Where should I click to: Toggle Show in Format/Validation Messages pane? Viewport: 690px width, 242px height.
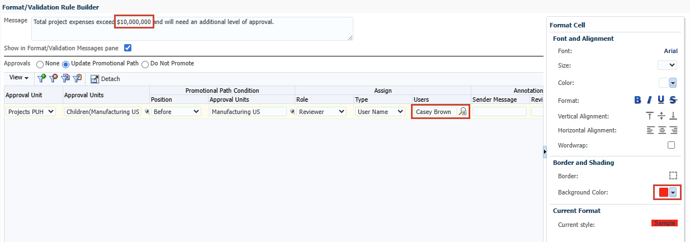[x=127, y=48]
